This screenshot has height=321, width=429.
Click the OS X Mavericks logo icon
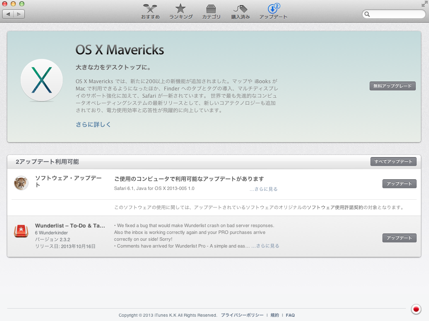(x=42, y=80)
